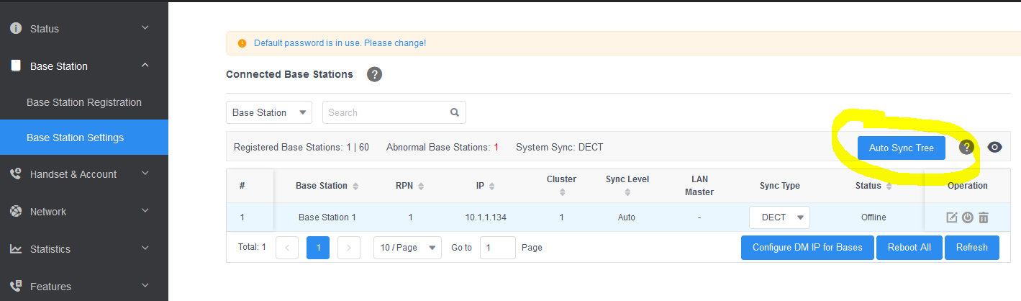Open the Base Station filter dropdown
Viewport: 1021px width, 301px height.
[269, 112]
